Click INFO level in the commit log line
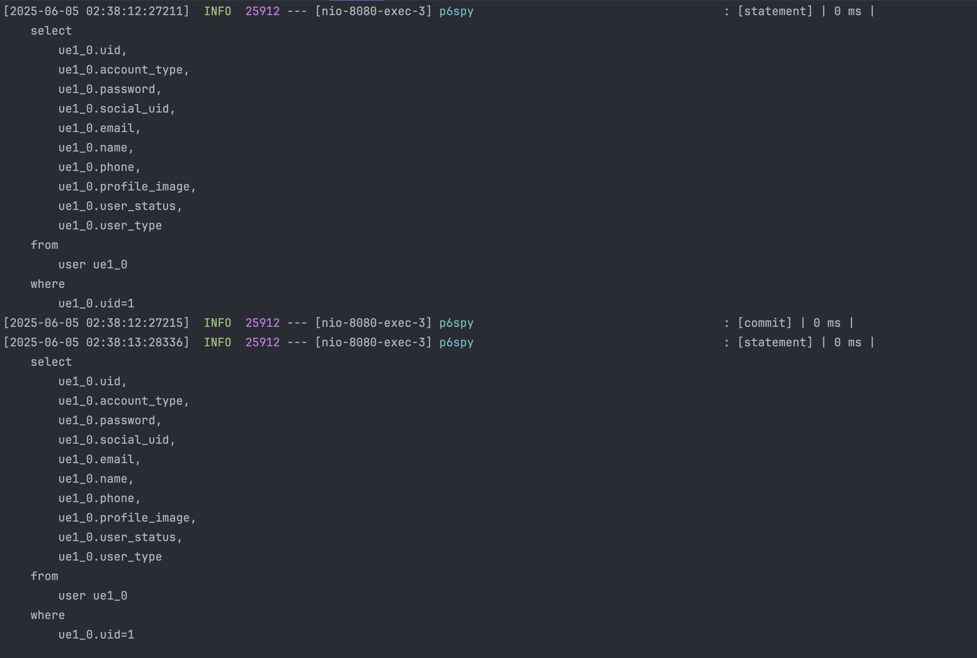This screenshot has height=658, width=977. 218,323
